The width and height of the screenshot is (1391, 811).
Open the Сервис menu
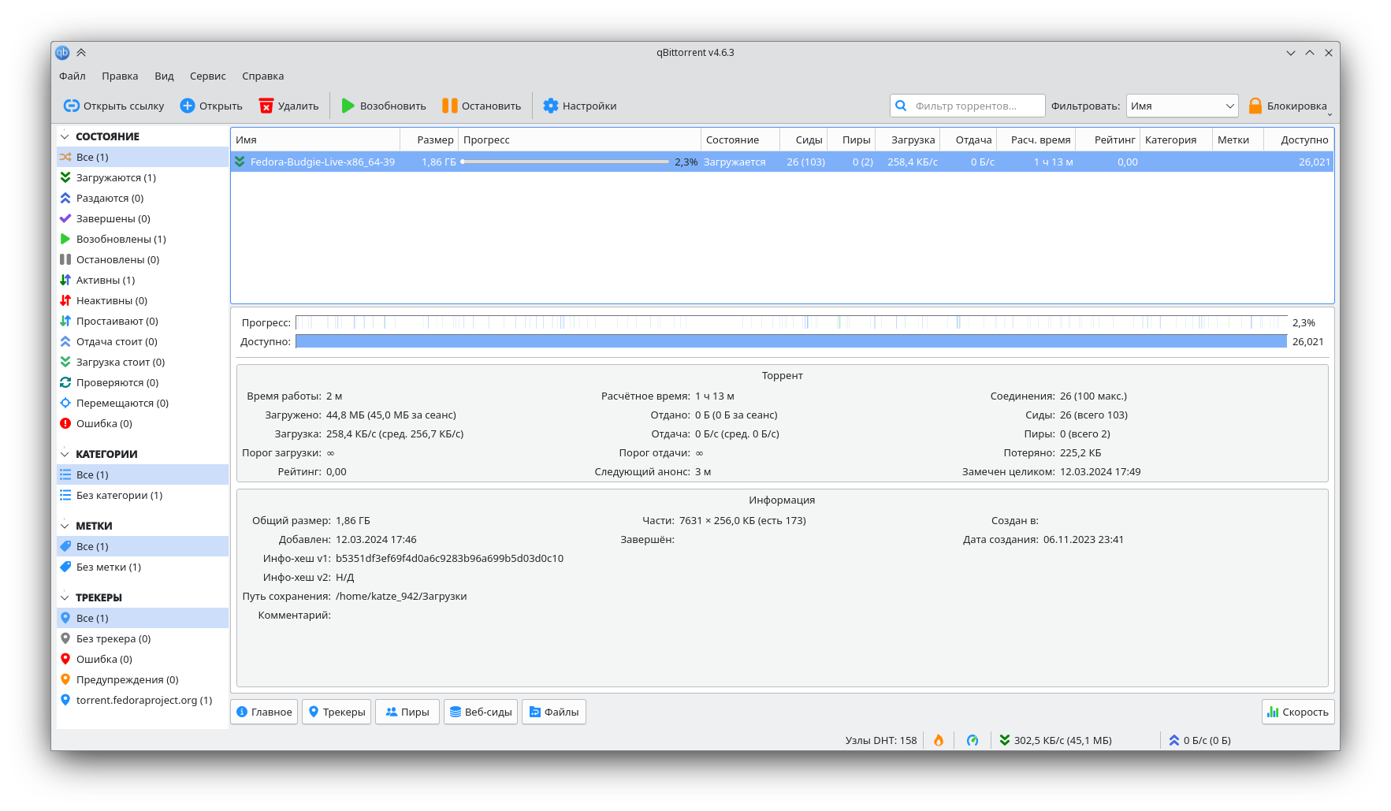point(206,76)
